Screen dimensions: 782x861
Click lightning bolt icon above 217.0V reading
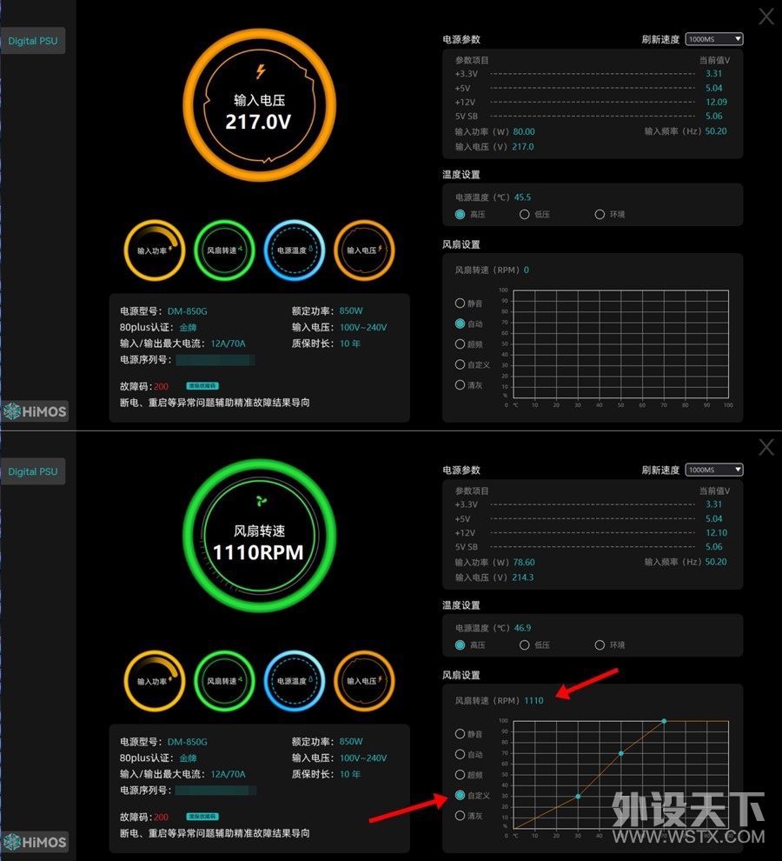click(x=261, y=70)
